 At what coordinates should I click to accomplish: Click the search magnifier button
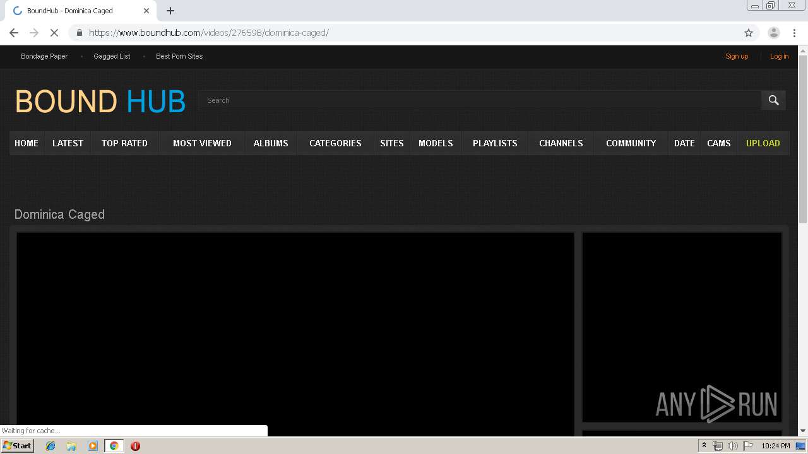click(773, 100)
